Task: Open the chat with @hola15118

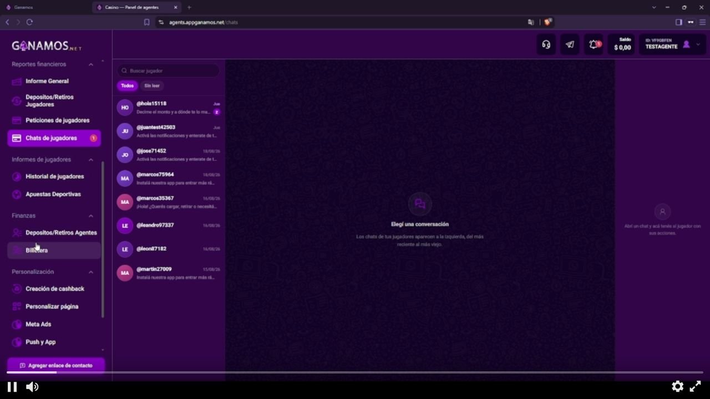Action: pyautogui.click(x=169, y=108)
